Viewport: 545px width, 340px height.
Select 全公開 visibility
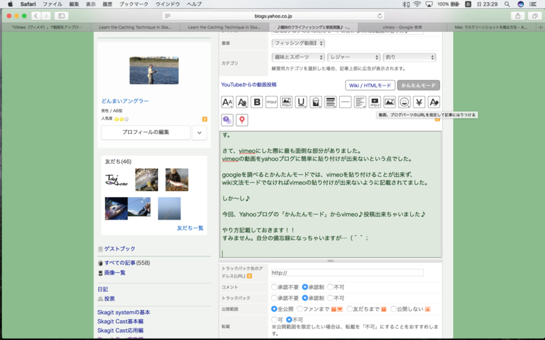[x=275, y=309]
